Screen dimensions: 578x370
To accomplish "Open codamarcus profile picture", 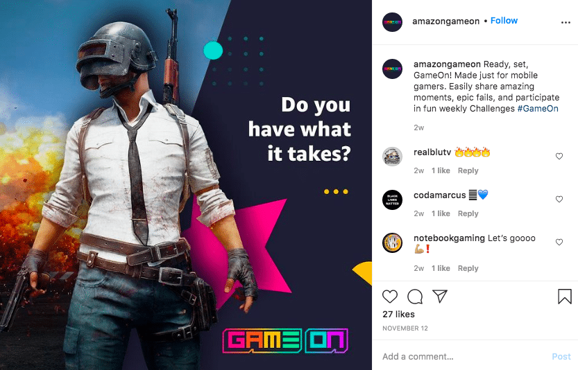I will tap(392, 200).
